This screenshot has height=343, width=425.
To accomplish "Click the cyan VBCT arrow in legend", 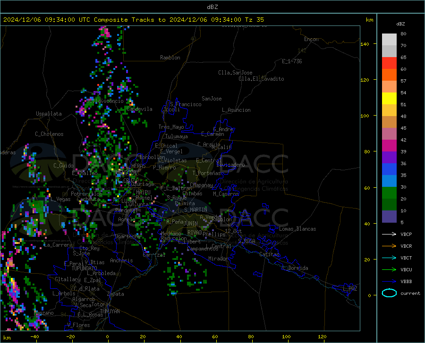I will coord(389,258).
